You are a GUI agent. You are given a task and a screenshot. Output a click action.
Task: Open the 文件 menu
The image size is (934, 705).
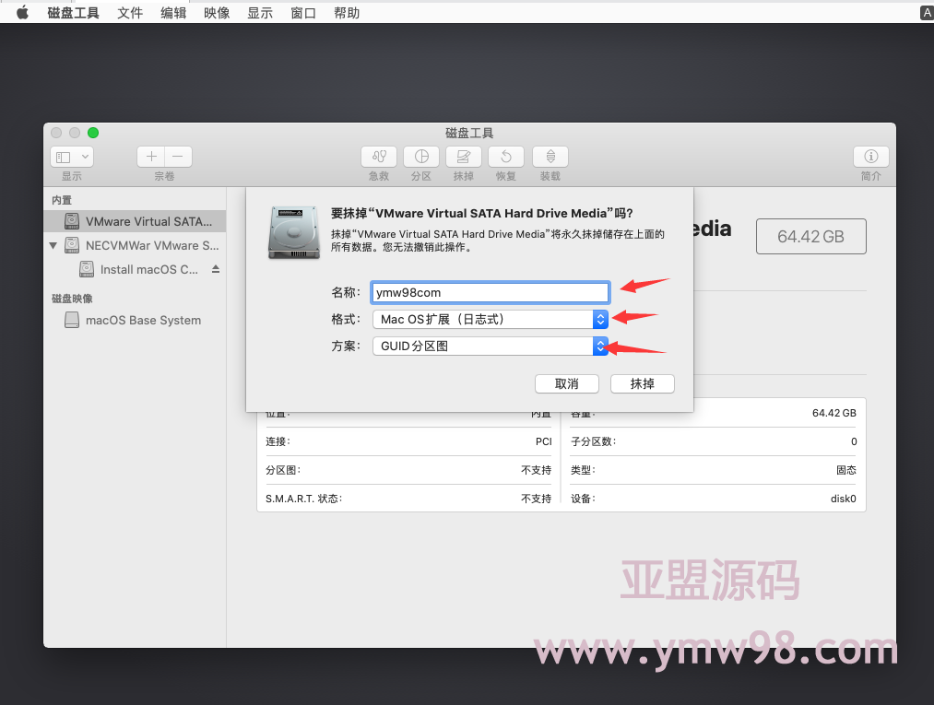[x=130, y=13]
